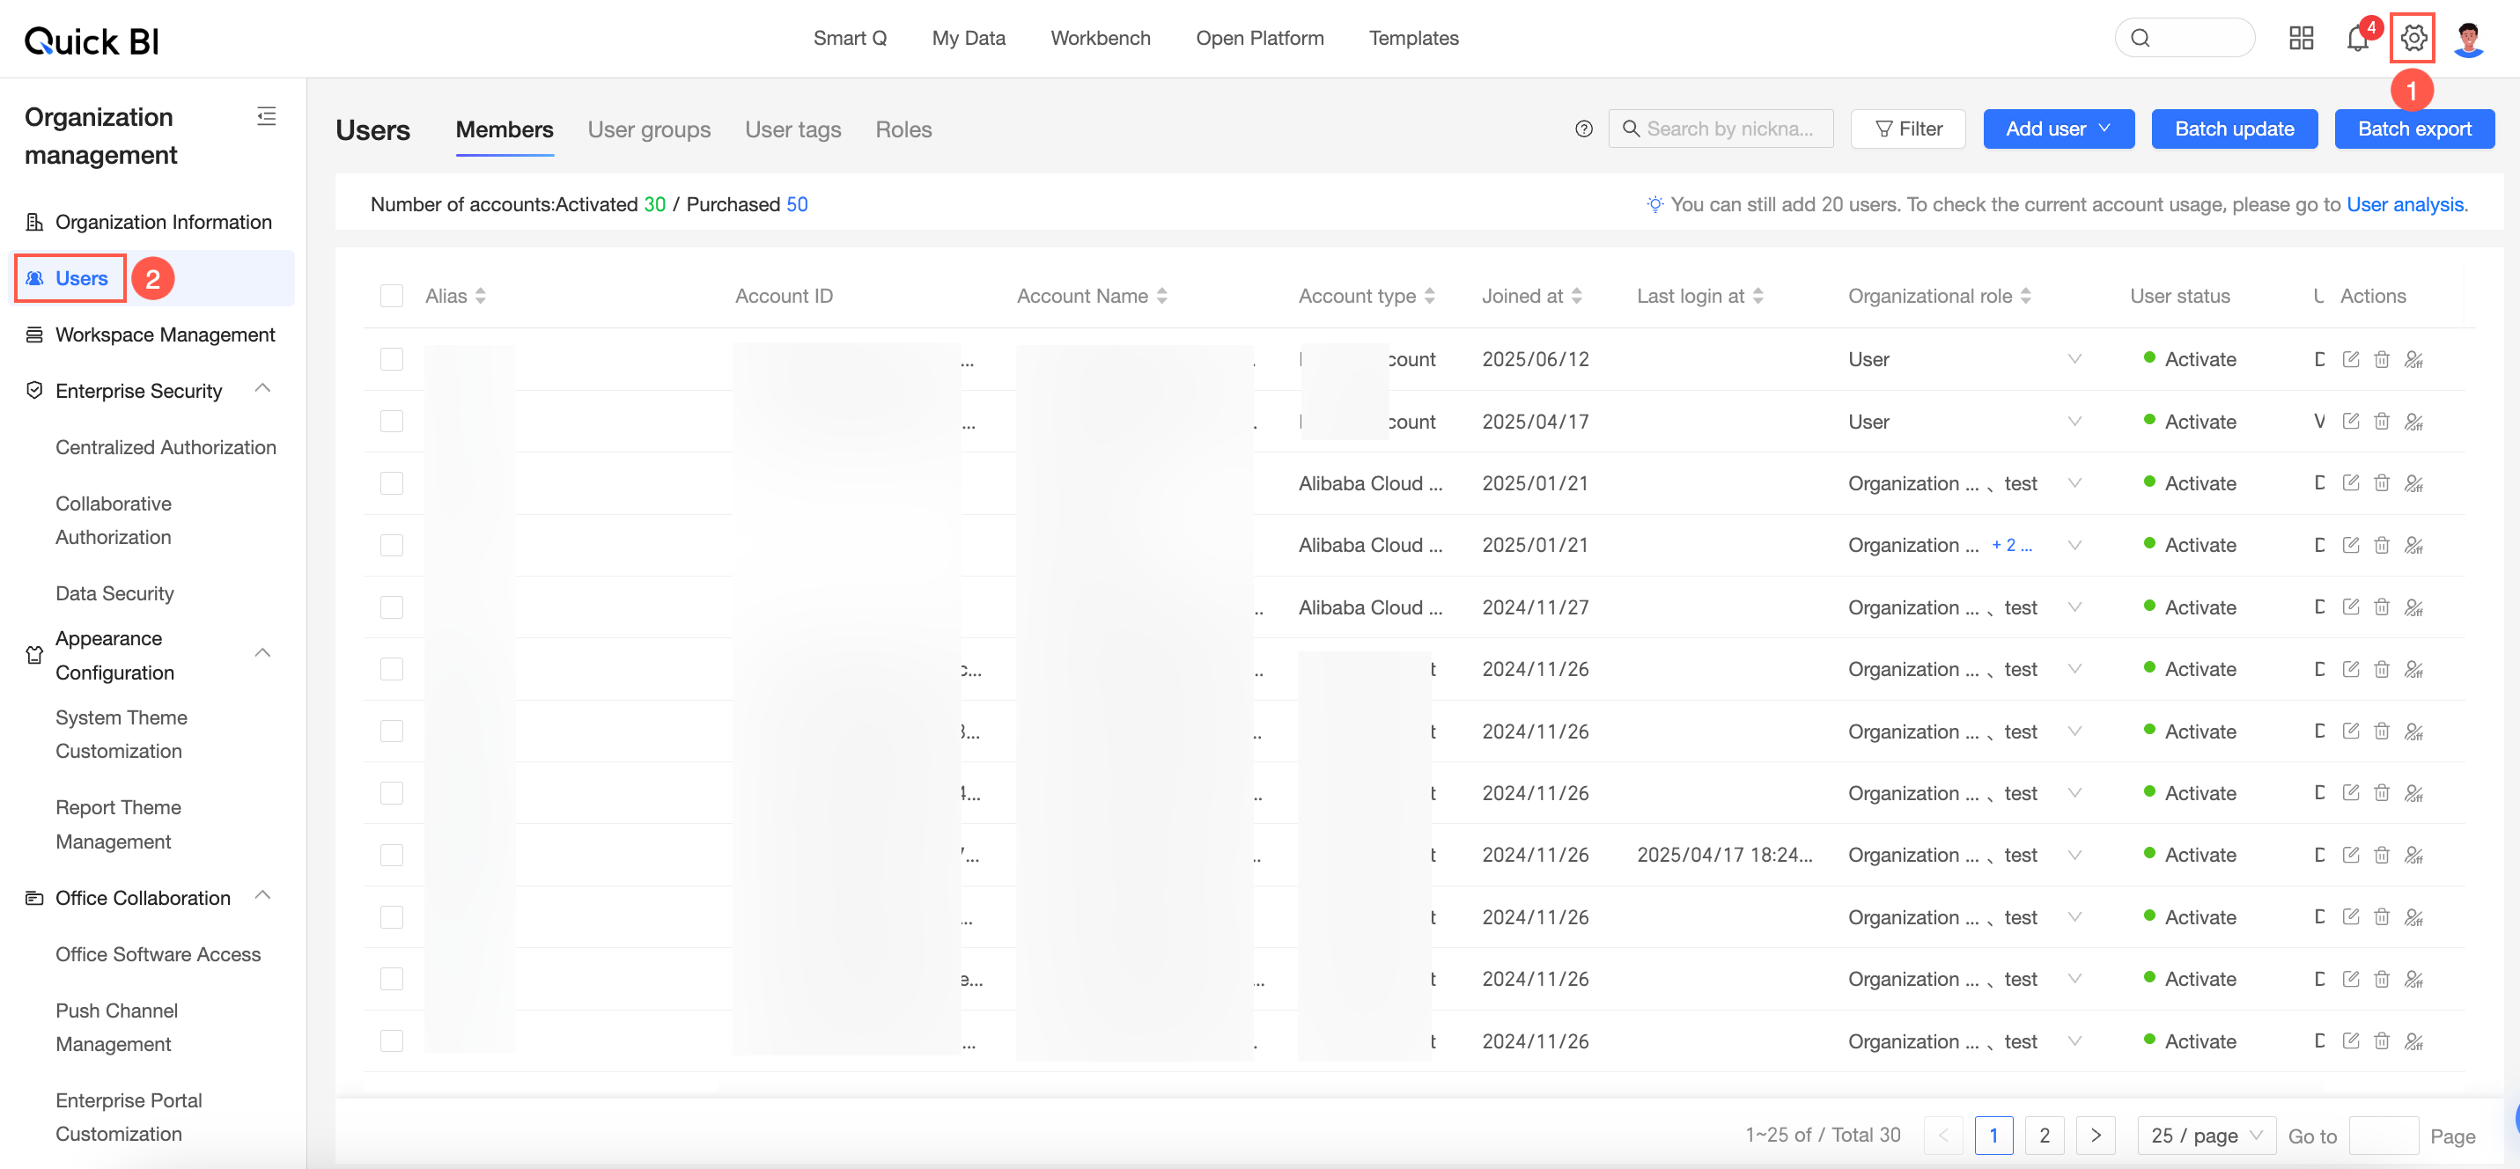Click delete trash icon on 2025/04/17 row
2520x1169 pixels.
(2381, 422)
